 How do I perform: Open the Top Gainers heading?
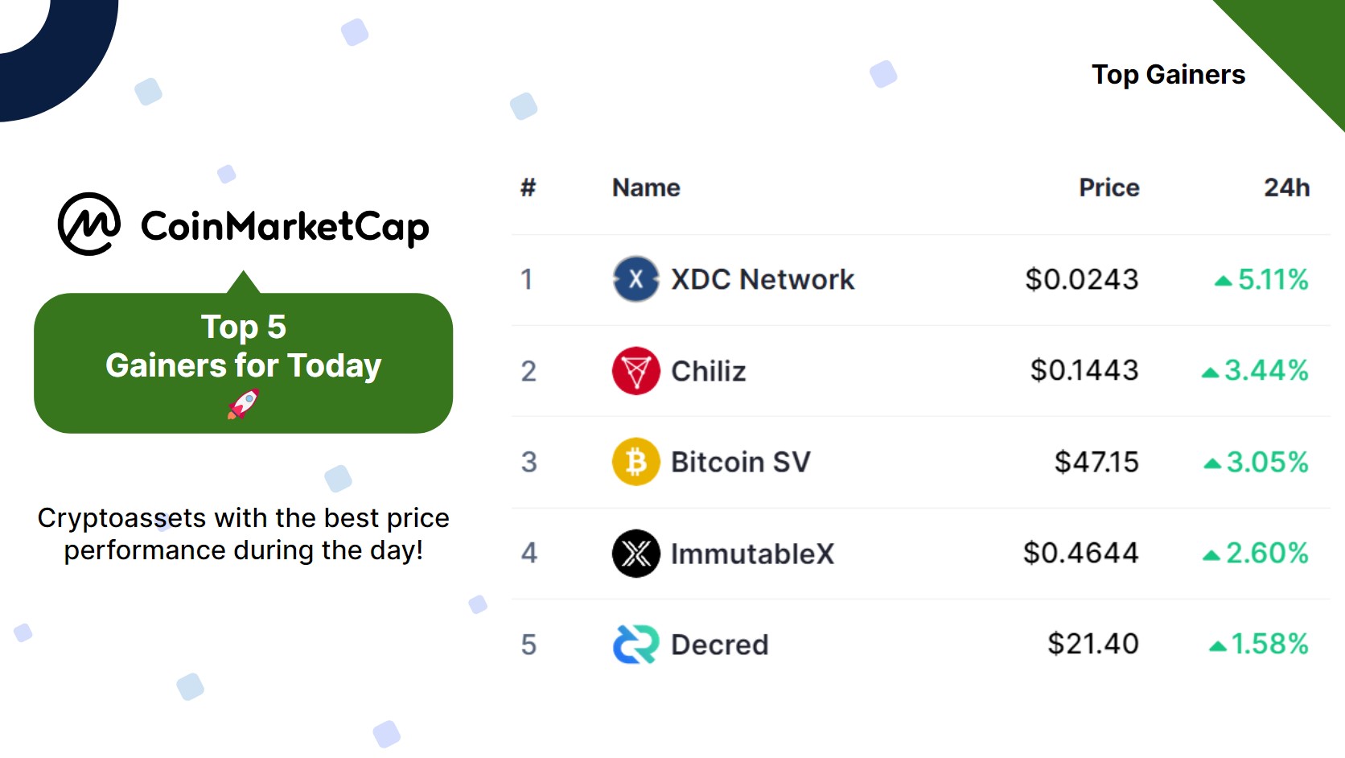click(1168, 75)
